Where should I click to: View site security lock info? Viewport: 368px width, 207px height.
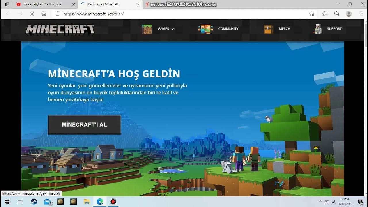click(x=57, y=14)
